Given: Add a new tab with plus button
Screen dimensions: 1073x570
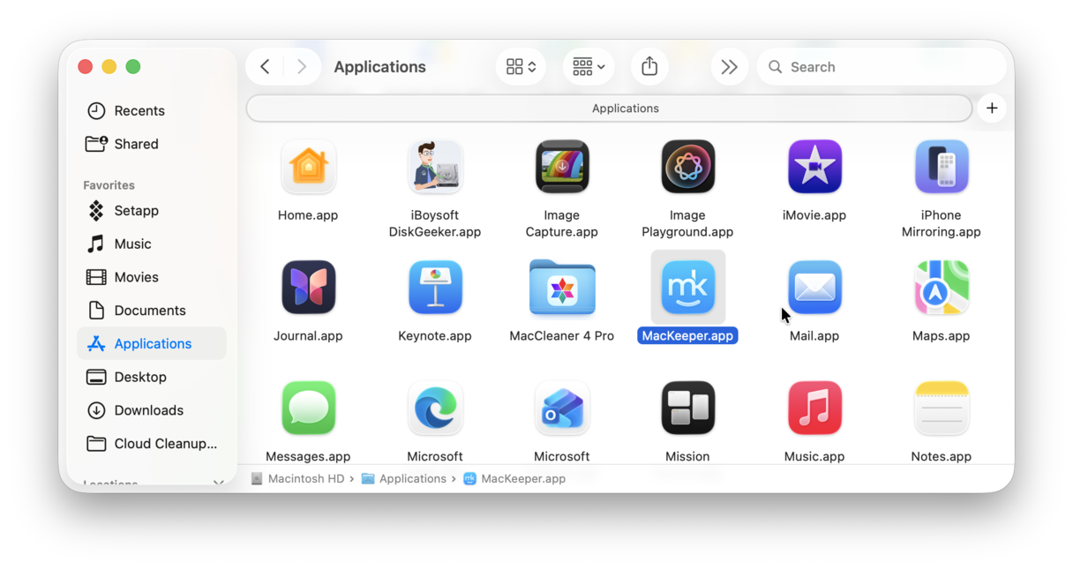Looking at the screenshot, I should (992, 108).
